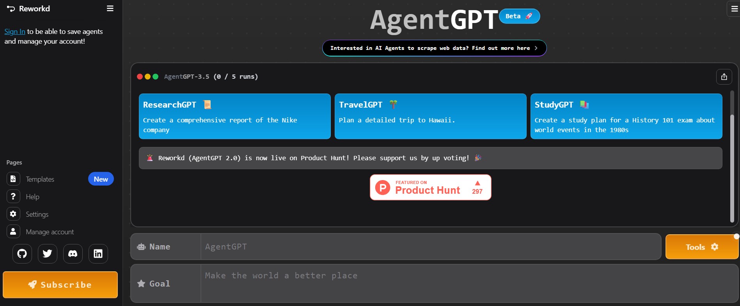
Task: Click the New badge beside Templates
Action: pyautogui.click(x=101, y=179)
